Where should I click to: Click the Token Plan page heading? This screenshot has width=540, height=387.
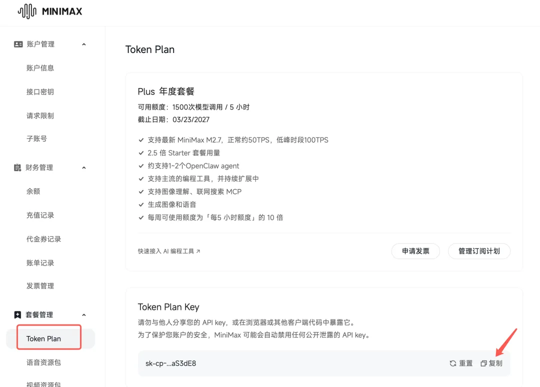click(x=150, y=49)
